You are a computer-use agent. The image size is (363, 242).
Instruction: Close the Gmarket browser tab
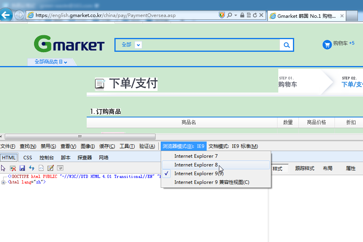[x=342, y=16]
